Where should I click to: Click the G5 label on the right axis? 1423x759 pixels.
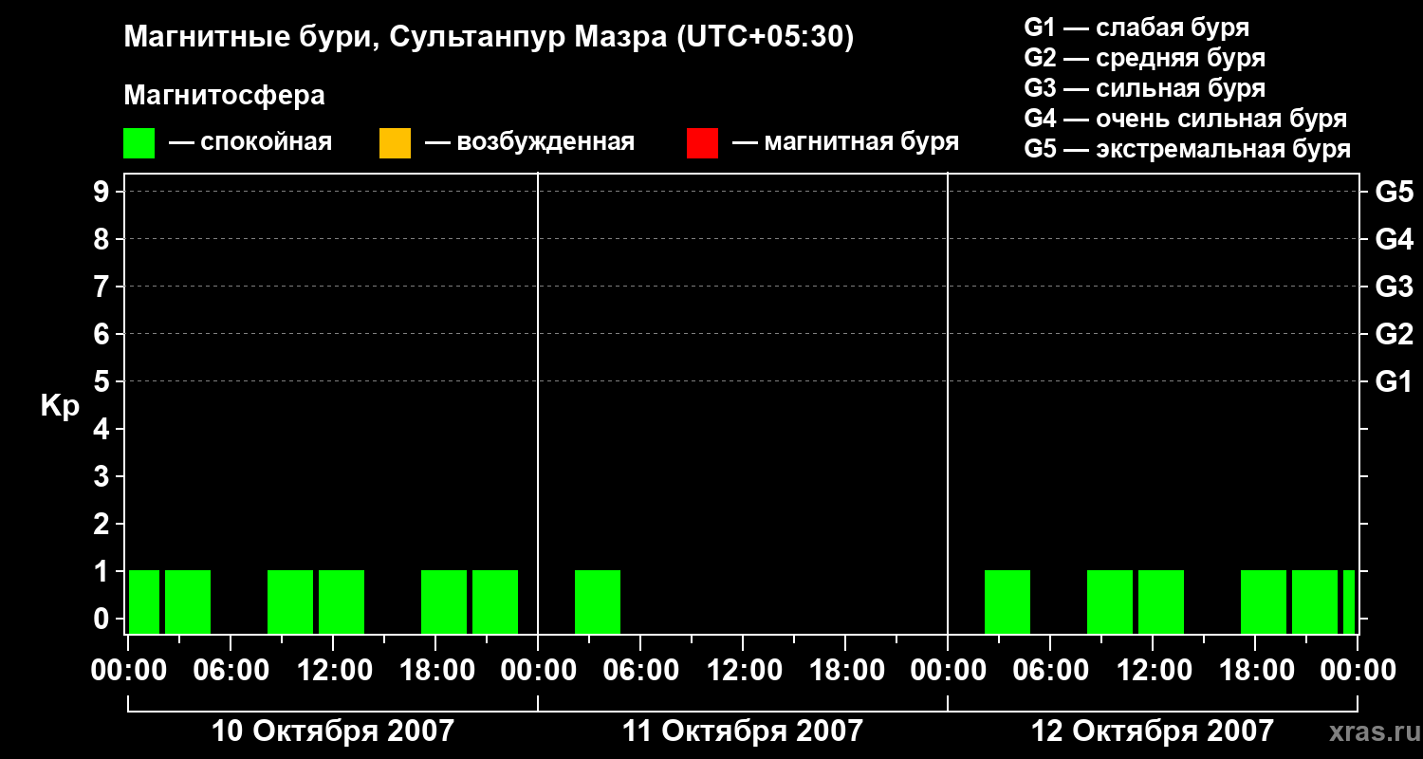pos(1394,193)
